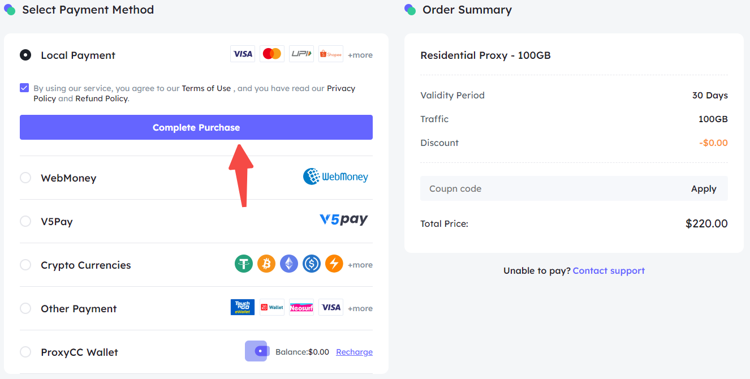The height and width of the screenshot is (379, 750).
Task: Click the Neosurf payment icon
Action: pyautogui.click(x=301, y=307)
